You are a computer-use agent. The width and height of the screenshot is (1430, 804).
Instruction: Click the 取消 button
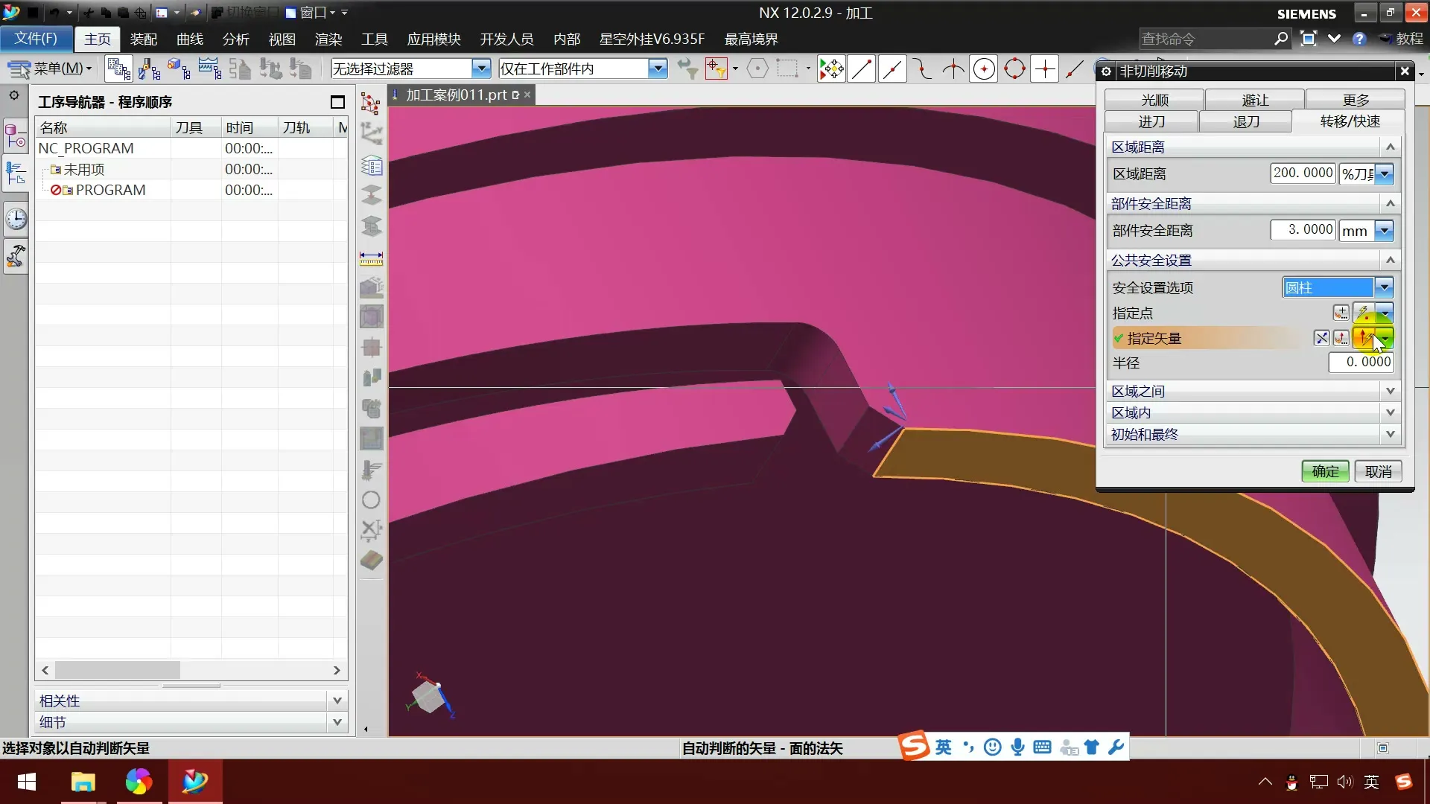click(1378, 471)
